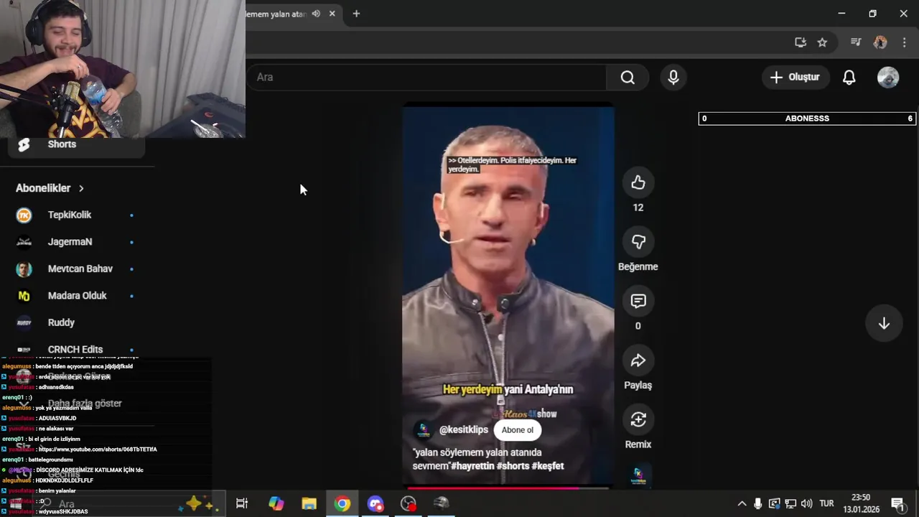Click the Shorts icon in sidebar

point(24,144)
